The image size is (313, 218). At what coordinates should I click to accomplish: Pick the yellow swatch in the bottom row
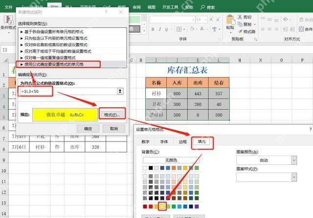[x=162, y=206]
